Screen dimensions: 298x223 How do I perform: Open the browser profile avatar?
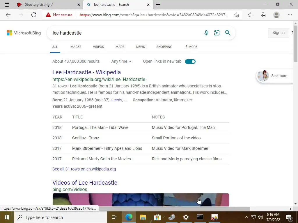tap(276, 15)
